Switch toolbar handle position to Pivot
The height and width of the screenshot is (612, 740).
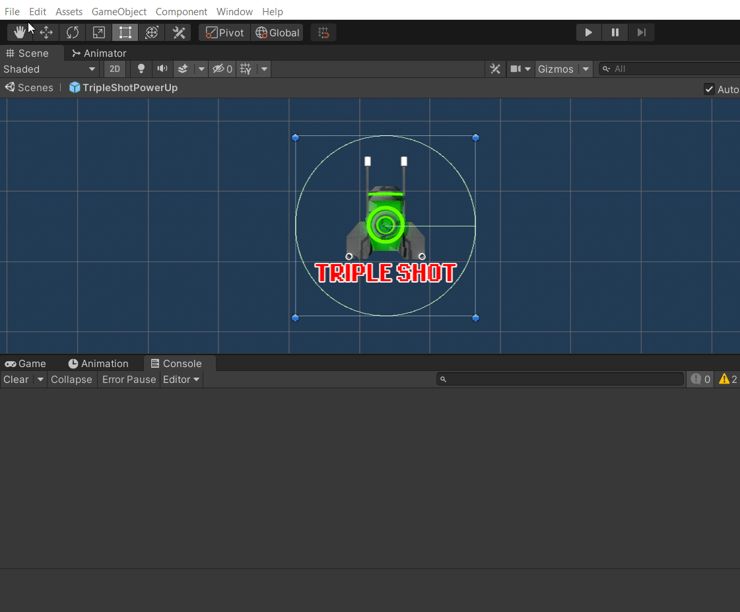pyautogui.click(x=224, y=32)
